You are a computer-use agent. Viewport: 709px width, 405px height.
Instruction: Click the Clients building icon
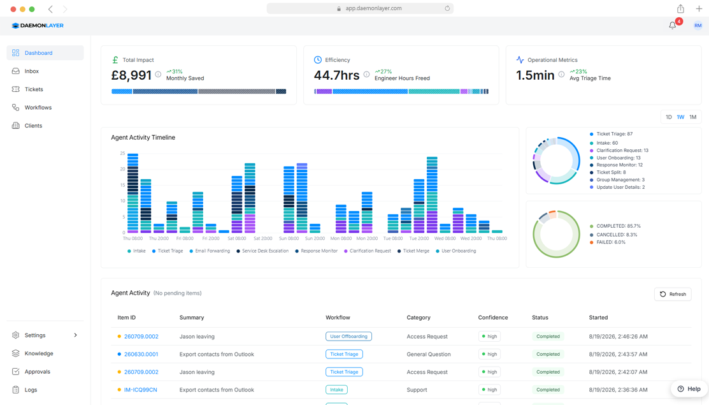coord(16,126)
